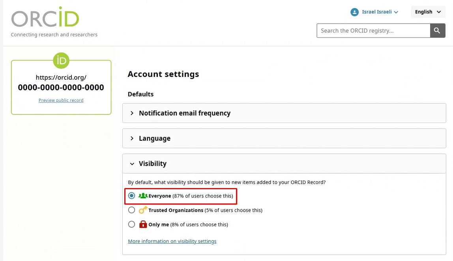
Task: Click the Search the ORCID registry field
Action: coord(373,31)
